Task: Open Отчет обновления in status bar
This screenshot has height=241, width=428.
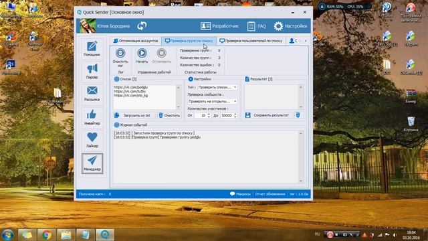Action: [x=270, y=193]
